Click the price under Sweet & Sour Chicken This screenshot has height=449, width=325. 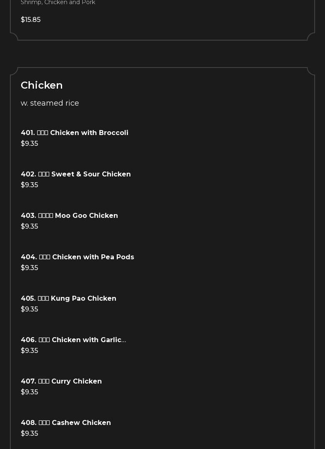pos(29,185)
